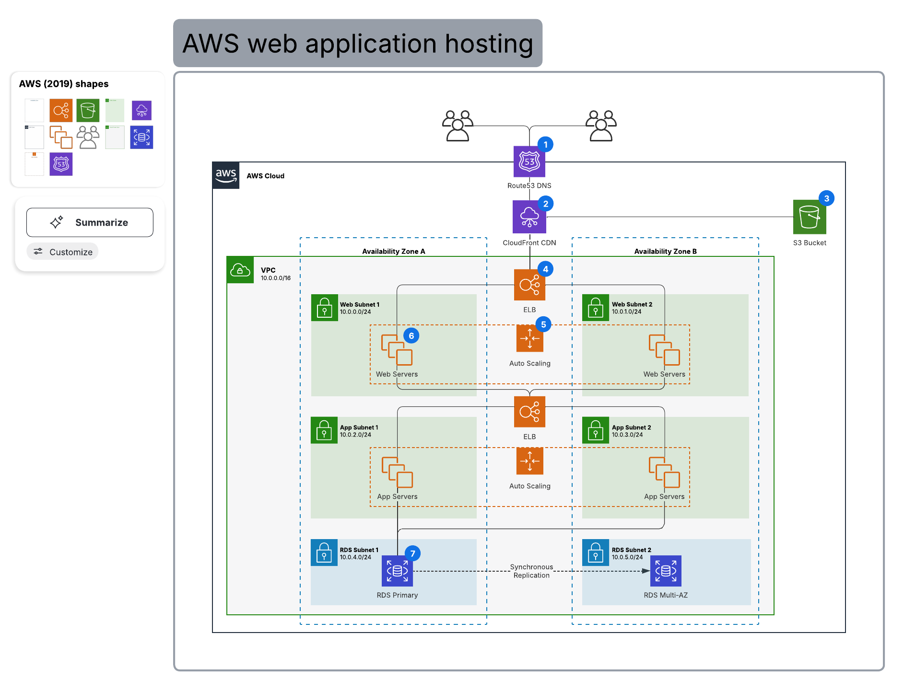Pick the orange ELB shape in the shapes panel
The image size is (904, 691).
click(61, 111)
